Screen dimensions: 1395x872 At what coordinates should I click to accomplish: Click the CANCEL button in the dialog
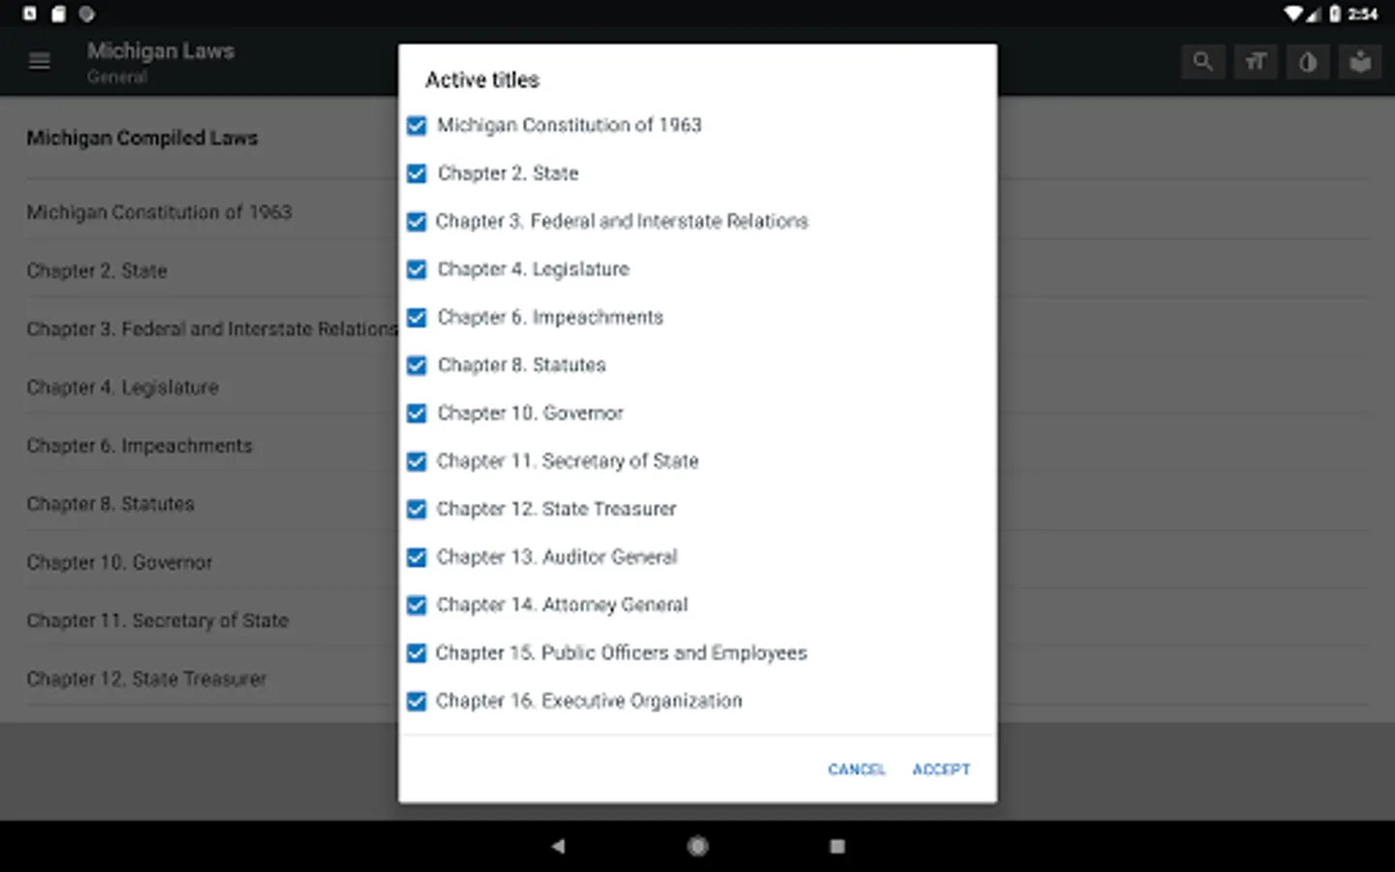coord(856,769)
